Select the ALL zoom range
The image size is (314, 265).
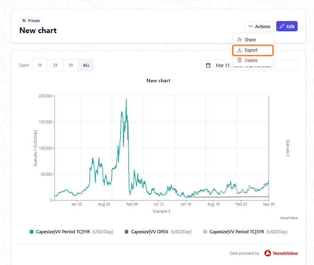point(86,65)
